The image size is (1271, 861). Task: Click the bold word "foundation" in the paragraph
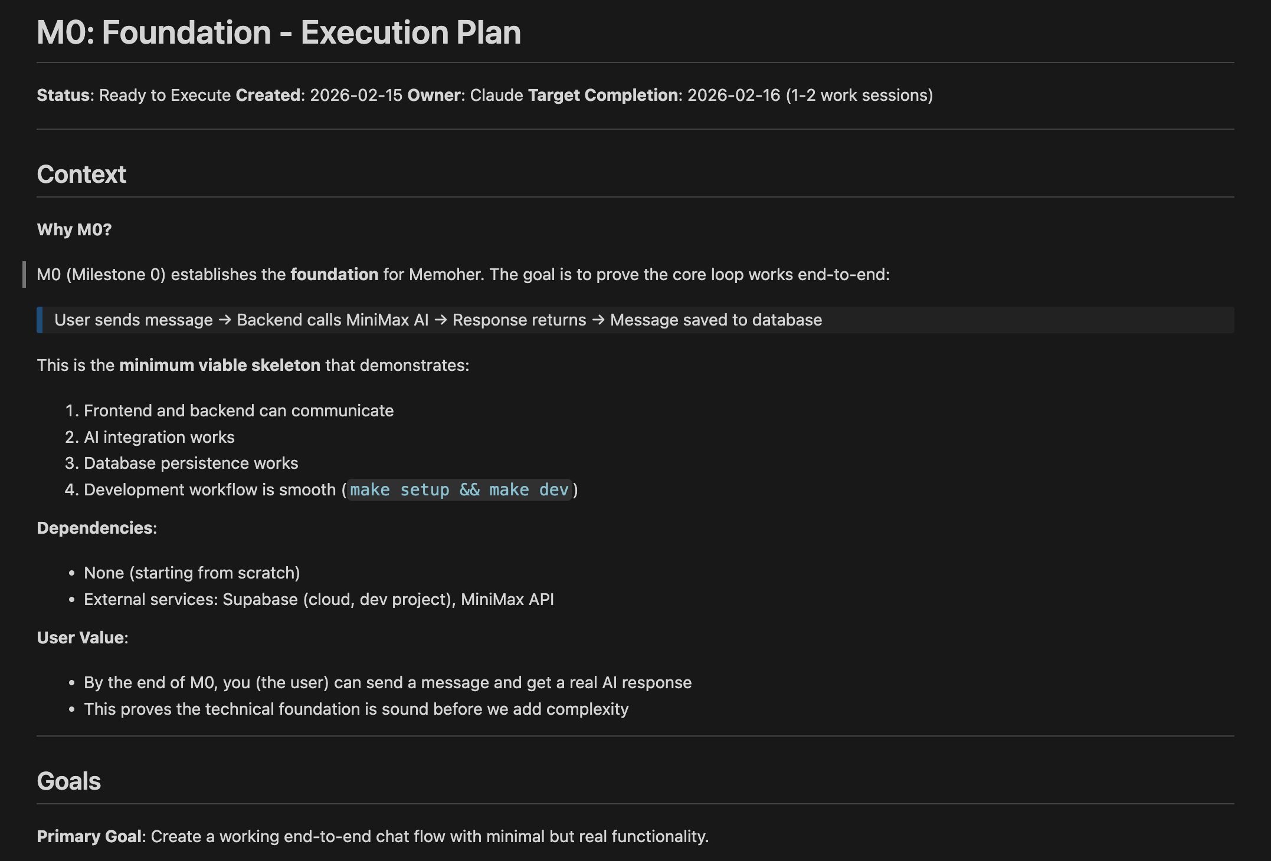click(334, 274)
